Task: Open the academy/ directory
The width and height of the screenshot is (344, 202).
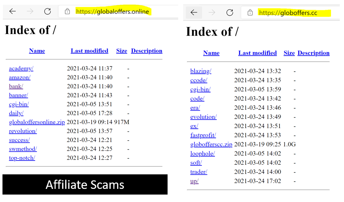Action: [x=21, y=68]
